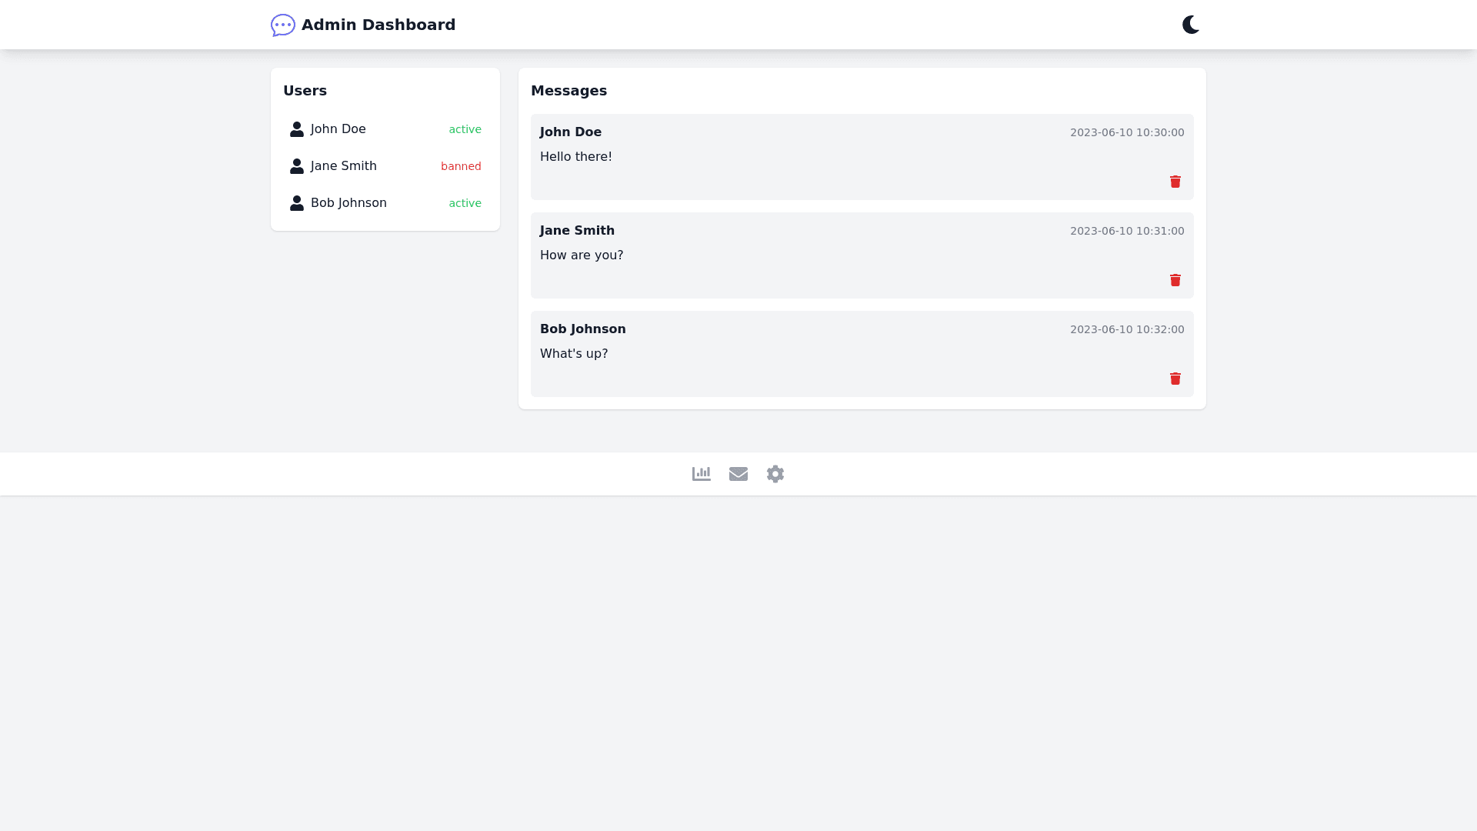Image resolution: width=1477 pixels, height=831 pixels.
Task: Delete Jane Smith's "How are you?" message
Action: (1175, 280)
